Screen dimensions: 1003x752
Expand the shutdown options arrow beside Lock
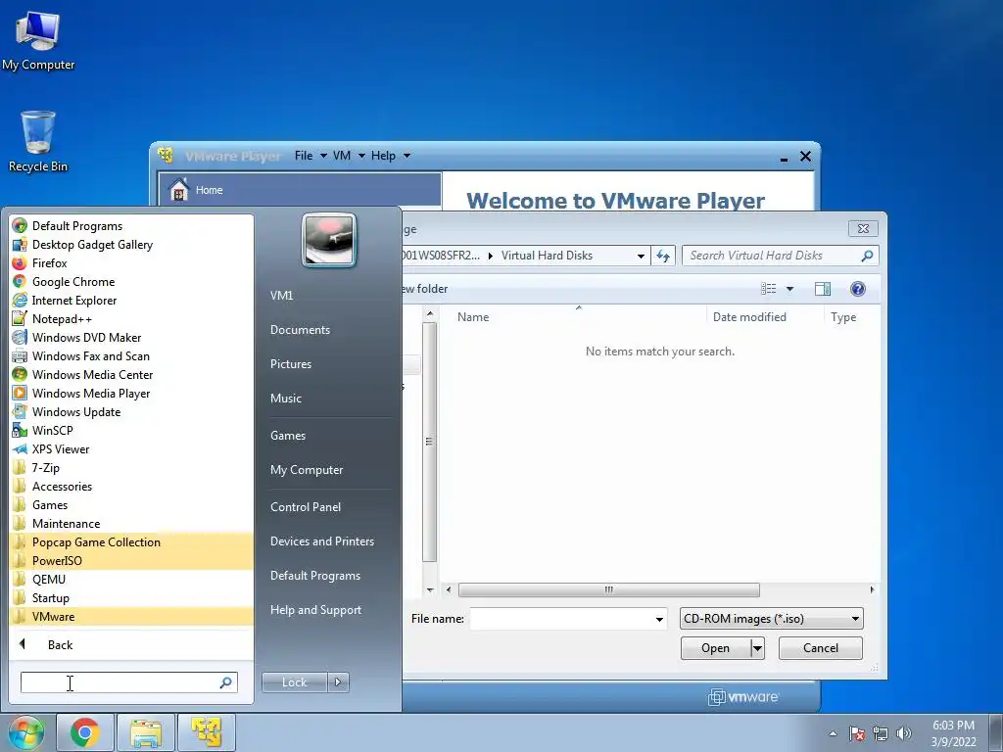(338, 682)
